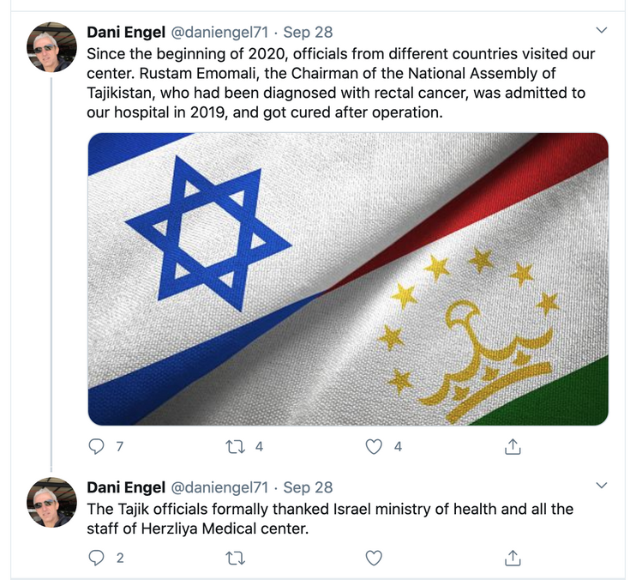
Task: Like the tweet with the flags image
Action: 374,446
